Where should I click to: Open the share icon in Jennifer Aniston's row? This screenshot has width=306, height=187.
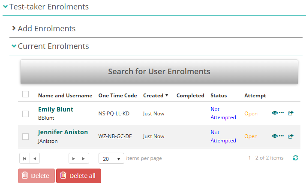(291, 136)
